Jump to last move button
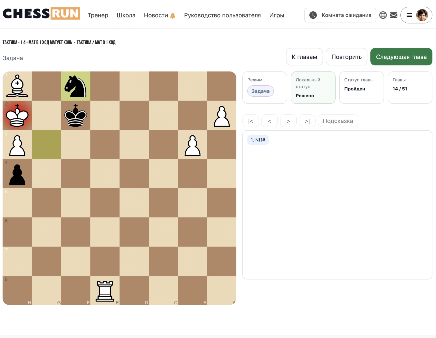436x338 pixels. click(307, 121)
